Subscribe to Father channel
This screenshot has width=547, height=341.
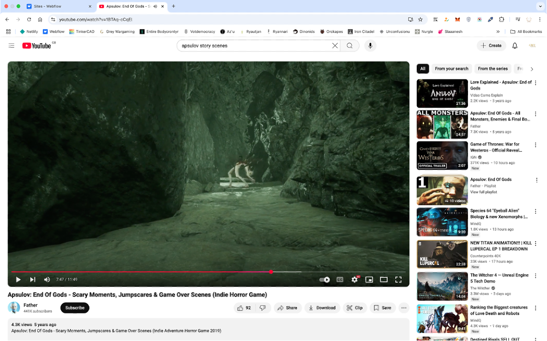coord(75,308)
